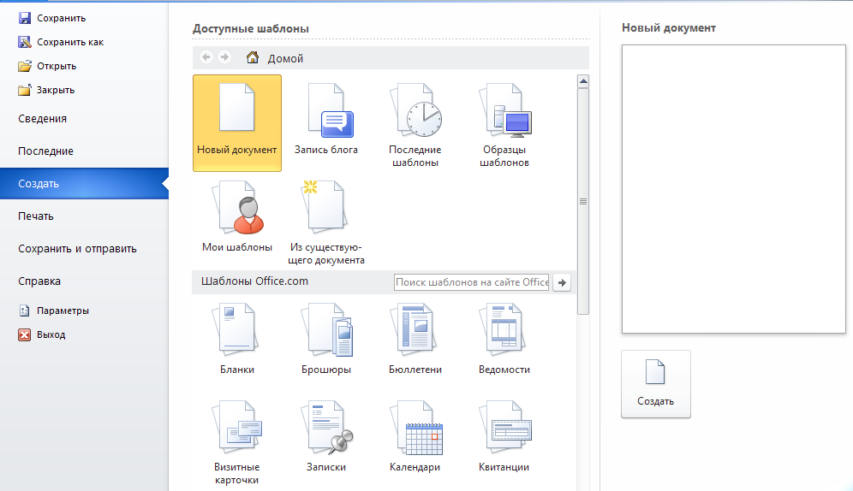
Task: Select the Создать backstage tab
Action: pyautogui.click(x=84, y=184)
